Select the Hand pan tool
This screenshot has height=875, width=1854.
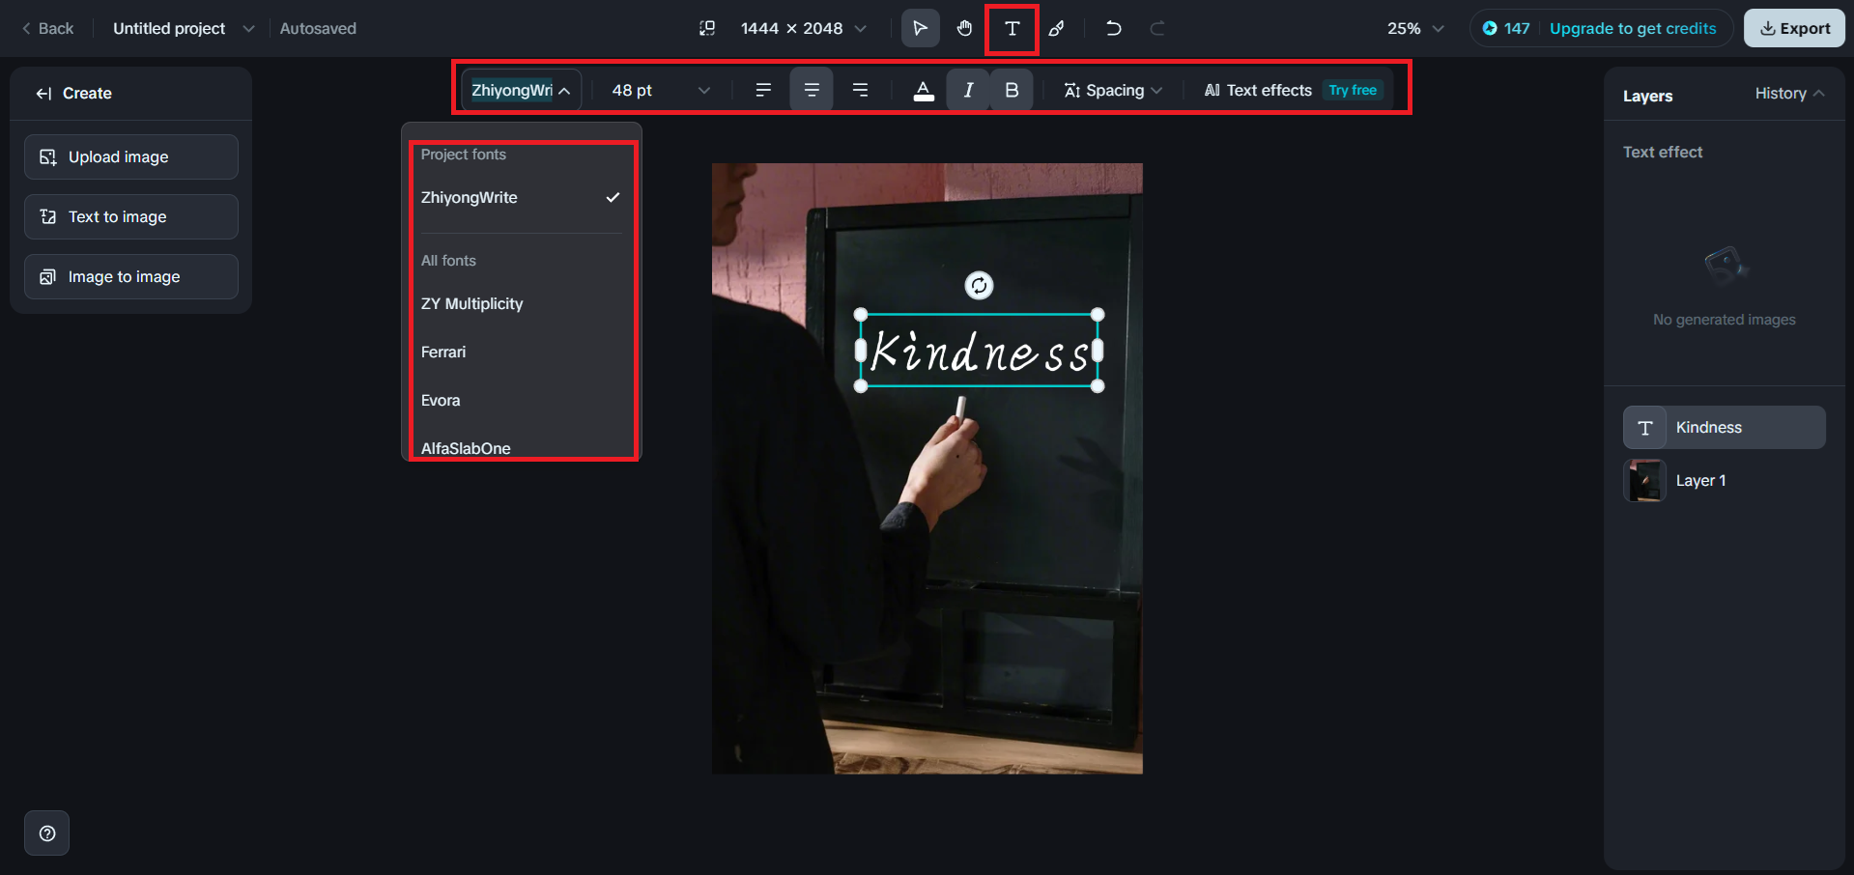tap(964, 28)
